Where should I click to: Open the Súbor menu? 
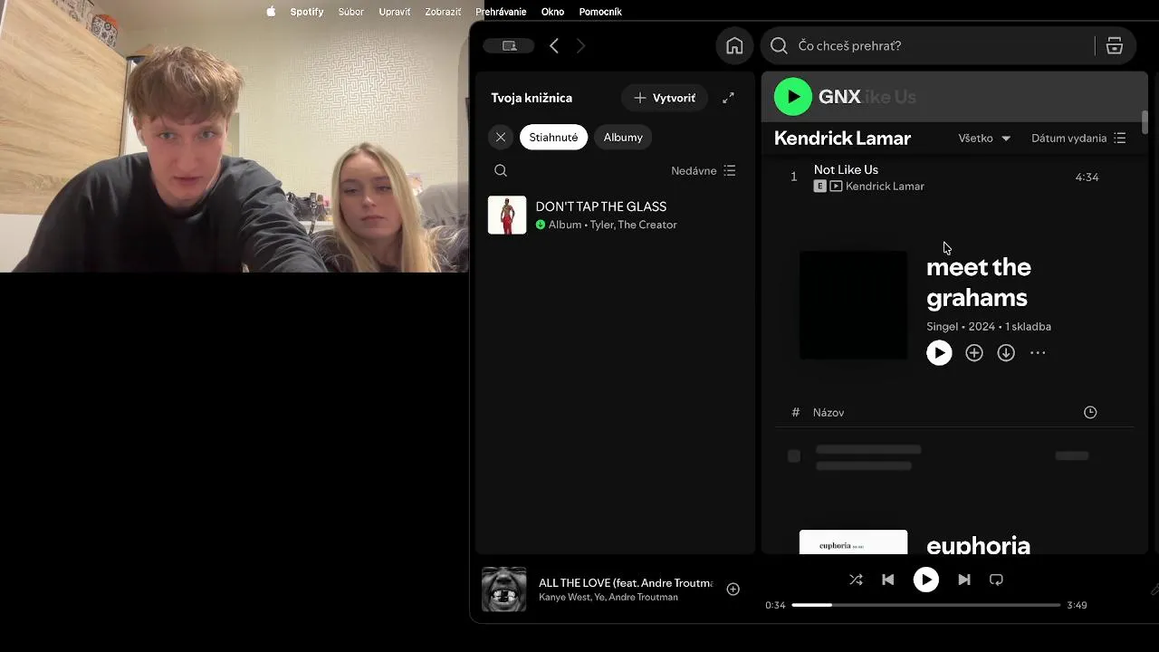pyautogui.click(x=351, y=12)
